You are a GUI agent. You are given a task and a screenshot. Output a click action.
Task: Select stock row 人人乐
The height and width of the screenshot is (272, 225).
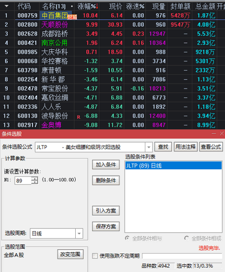[112, 107]
